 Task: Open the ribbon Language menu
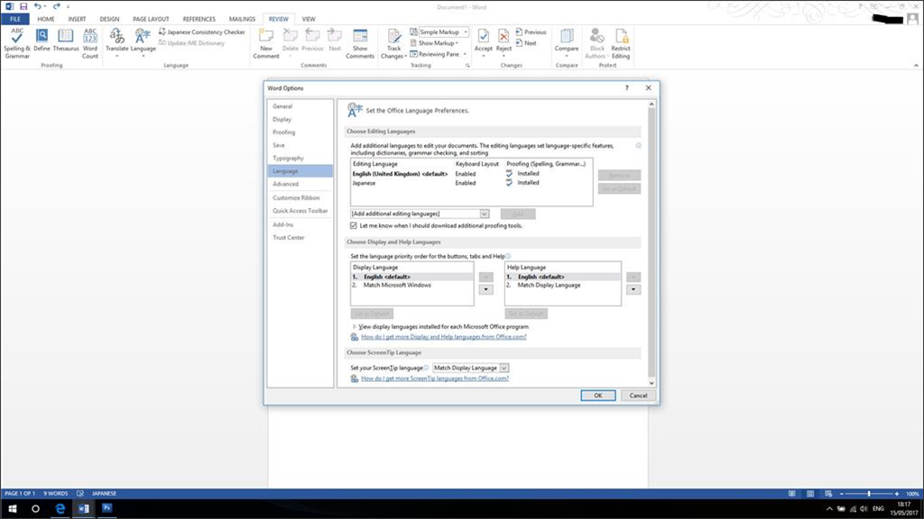[143, 42]
